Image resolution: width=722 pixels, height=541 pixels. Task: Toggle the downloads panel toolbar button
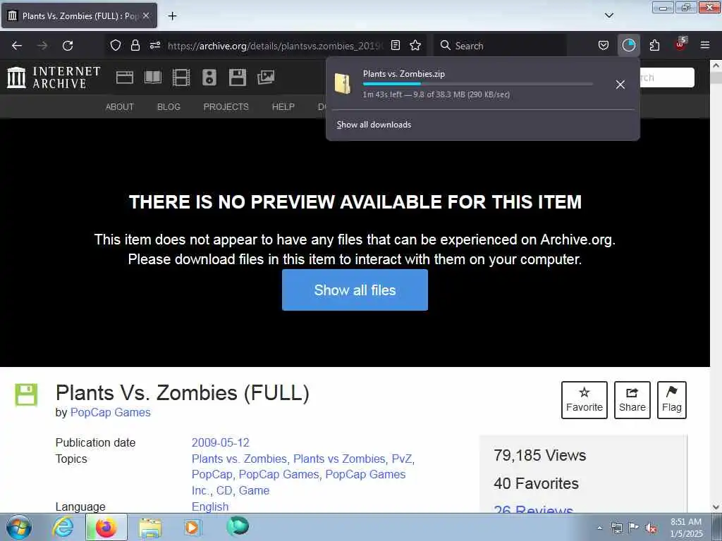tap(628, 46)
